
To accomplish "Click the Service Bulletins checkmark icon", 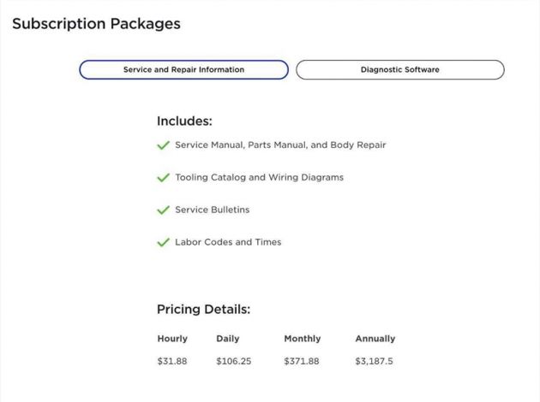I will tap(163, 210).
